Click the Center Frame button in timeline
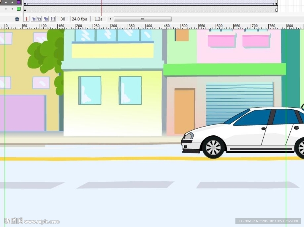 tap(27, 19)
